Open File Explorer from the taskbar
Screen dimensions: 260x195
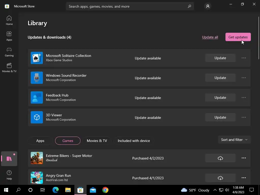click(x=68, y=190)
